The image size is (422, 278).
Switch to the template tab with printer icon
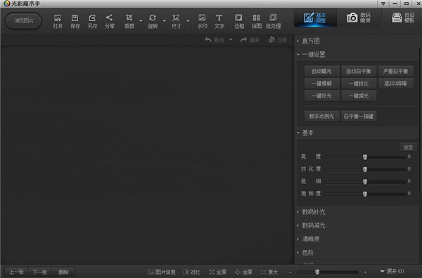(x=402, y=18)
